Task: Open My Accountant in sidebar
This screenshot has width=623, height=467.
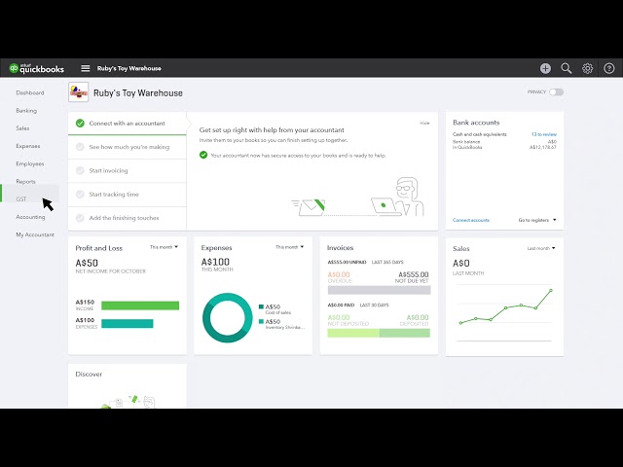Action: pyautogui.click(x=35, y=234)
